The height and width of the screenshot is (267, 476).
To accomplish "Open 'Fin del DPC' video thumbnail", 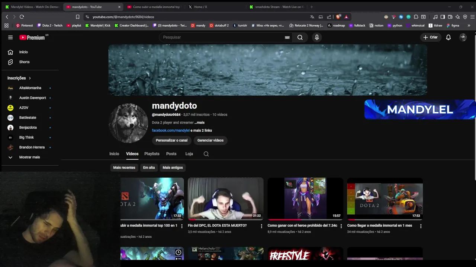I will (226, 198).
